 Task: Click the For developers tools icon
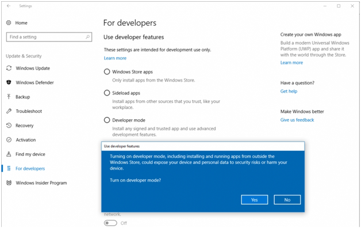click(x=9, y=168)
